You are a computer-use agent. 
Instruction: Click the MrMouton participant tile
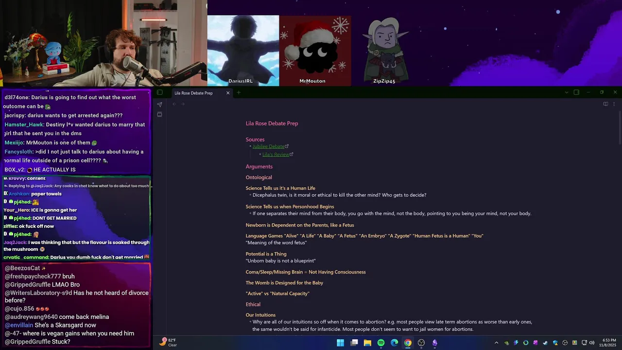point(315,51)
